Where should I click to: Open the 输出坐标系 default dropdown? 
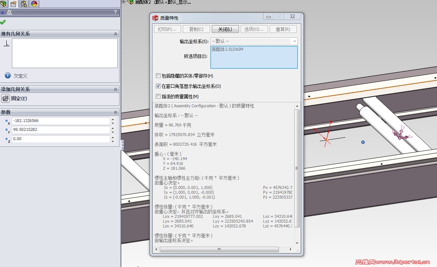[294, 41]
